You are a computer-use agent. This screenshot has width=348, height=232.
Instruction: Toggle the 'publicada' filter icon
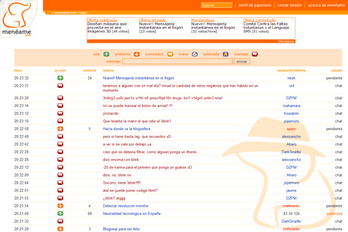click(x=225, y=54)
